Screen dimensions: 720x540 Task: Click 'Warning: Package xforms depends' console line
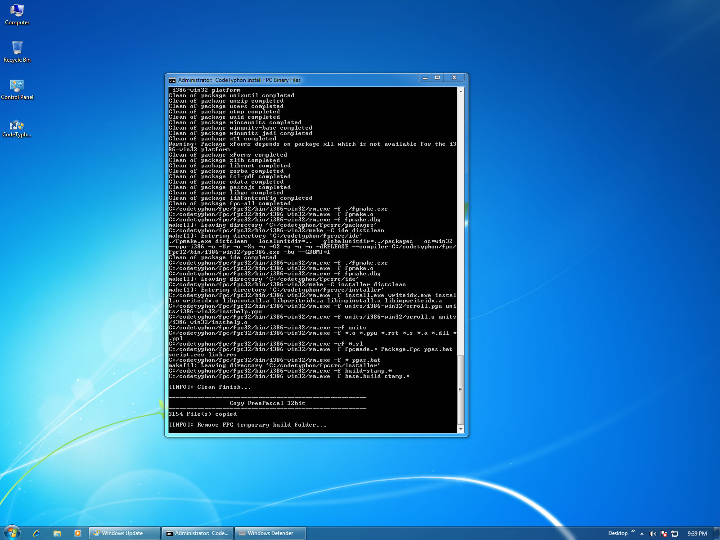click(312, 147)
